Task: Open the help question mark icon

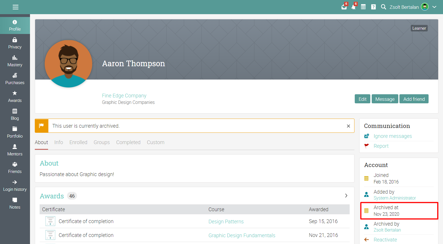Action: 373,7
